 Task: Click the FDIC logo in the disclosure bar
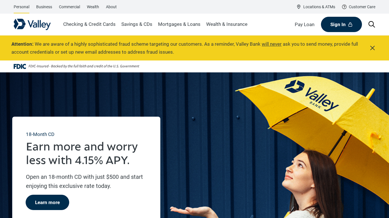(x=19, y=66)
